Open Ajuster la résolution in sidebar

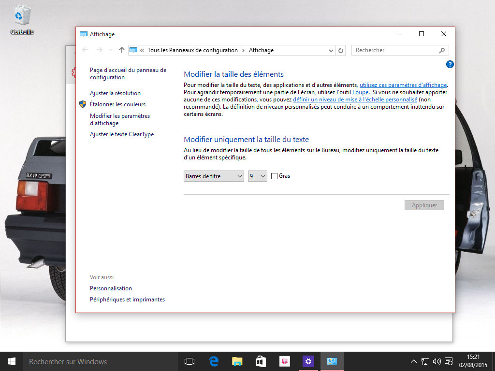click(115, 93)
